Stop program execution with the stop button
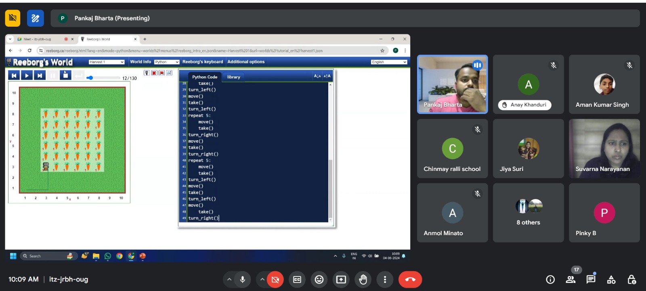 pyautogui.click(x=65, y=75)
